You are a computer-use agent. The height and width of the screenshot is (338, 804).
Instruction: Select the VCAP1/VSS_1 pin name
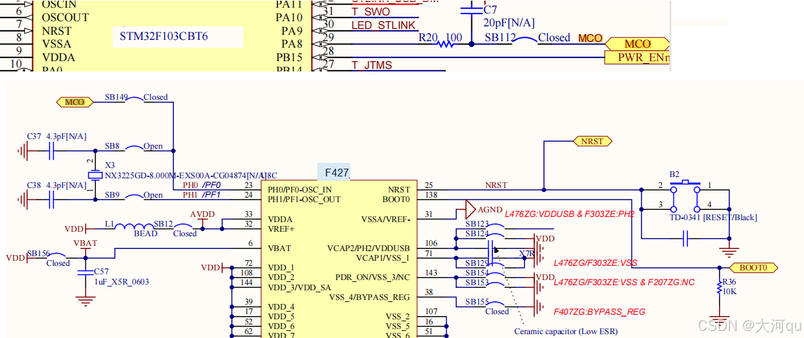point(383,258)
